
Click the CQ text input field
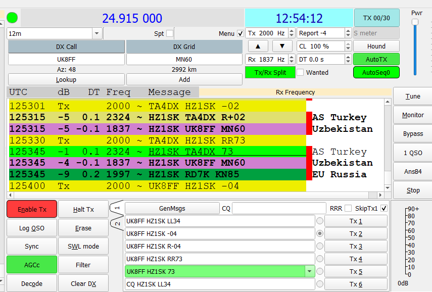click(279, 208)
